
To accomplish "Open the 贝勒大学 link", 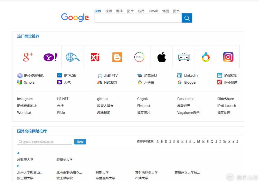I will (x=102, y=172).
